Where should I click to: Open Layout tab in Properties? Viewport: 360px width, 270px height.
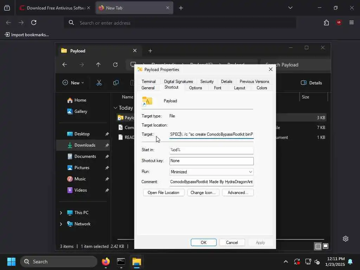pos(239,88)
